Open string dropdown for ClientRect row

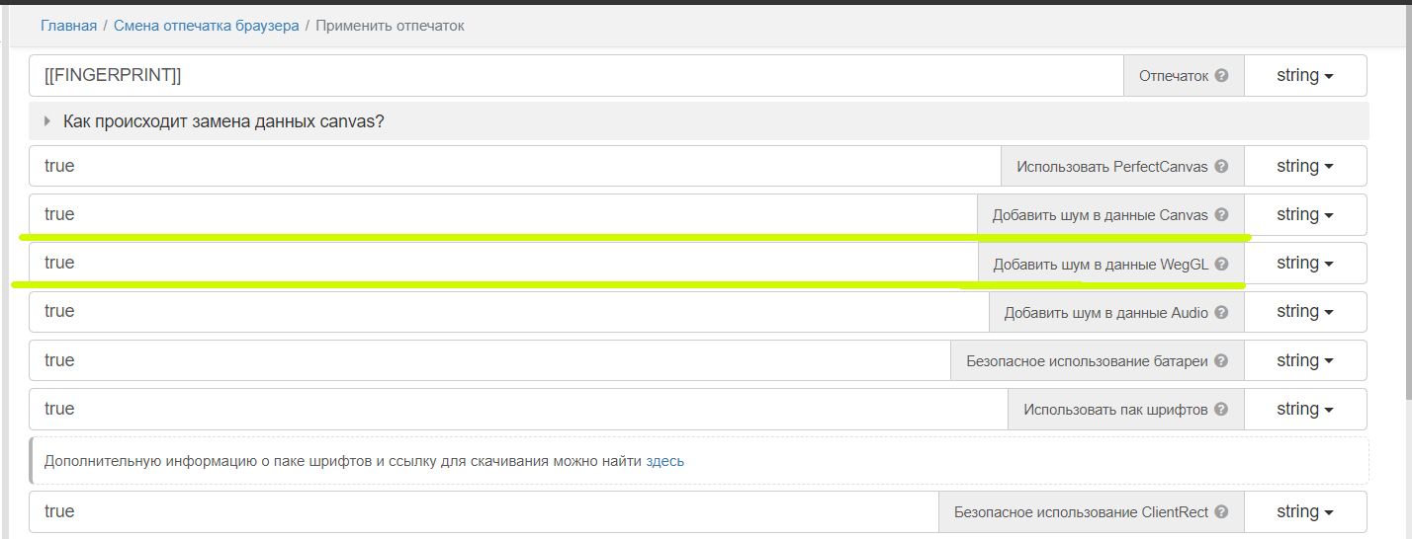tap(1304, 512)
